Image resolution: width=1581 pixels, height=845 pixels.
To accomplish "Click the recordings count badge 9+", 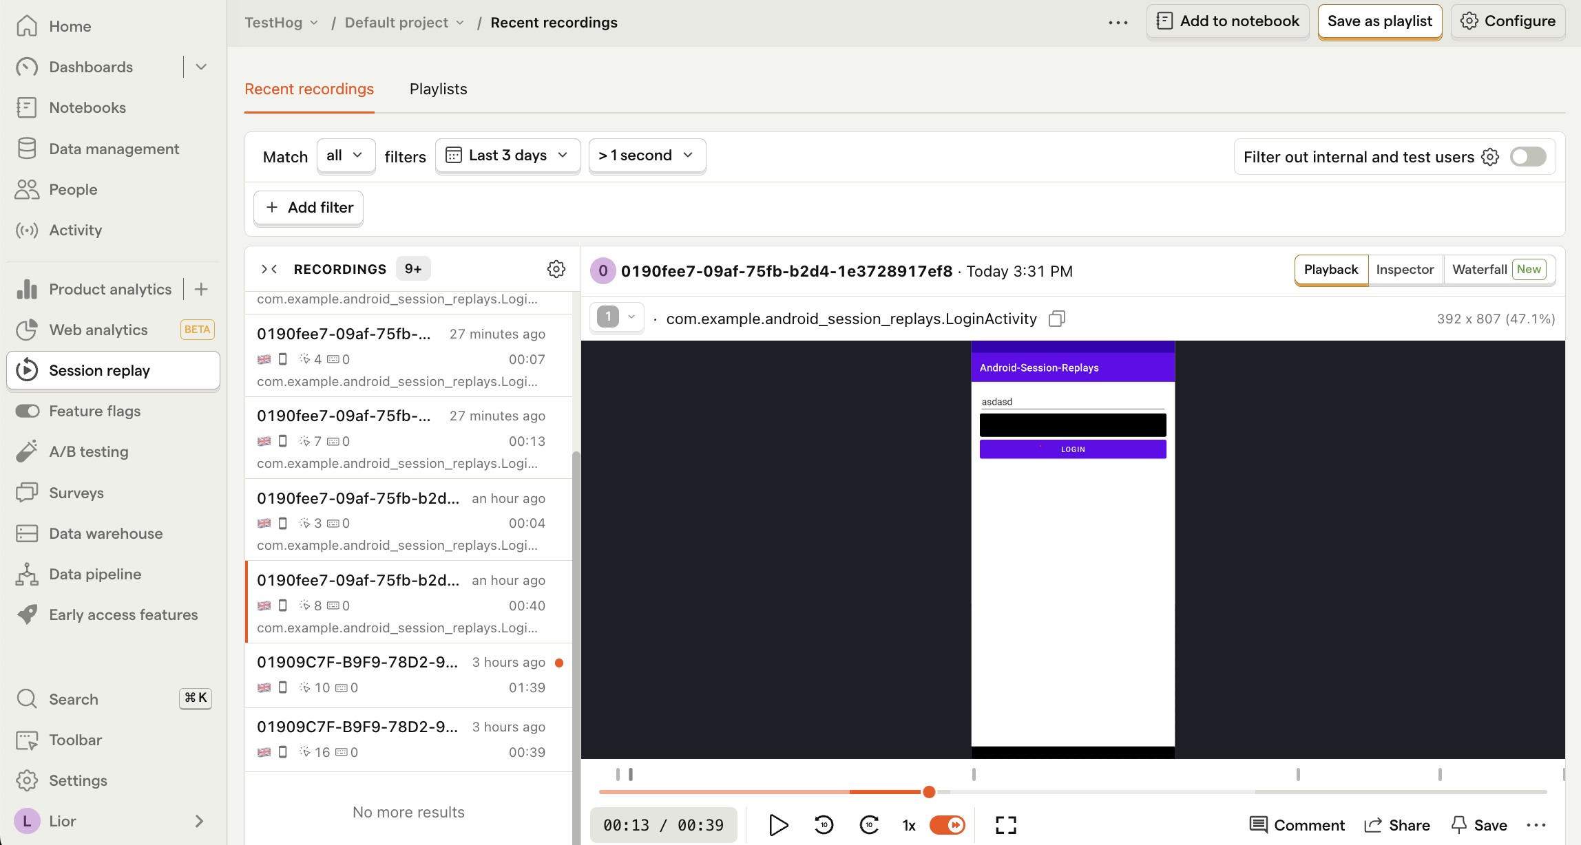I will [x=413, y=269].
